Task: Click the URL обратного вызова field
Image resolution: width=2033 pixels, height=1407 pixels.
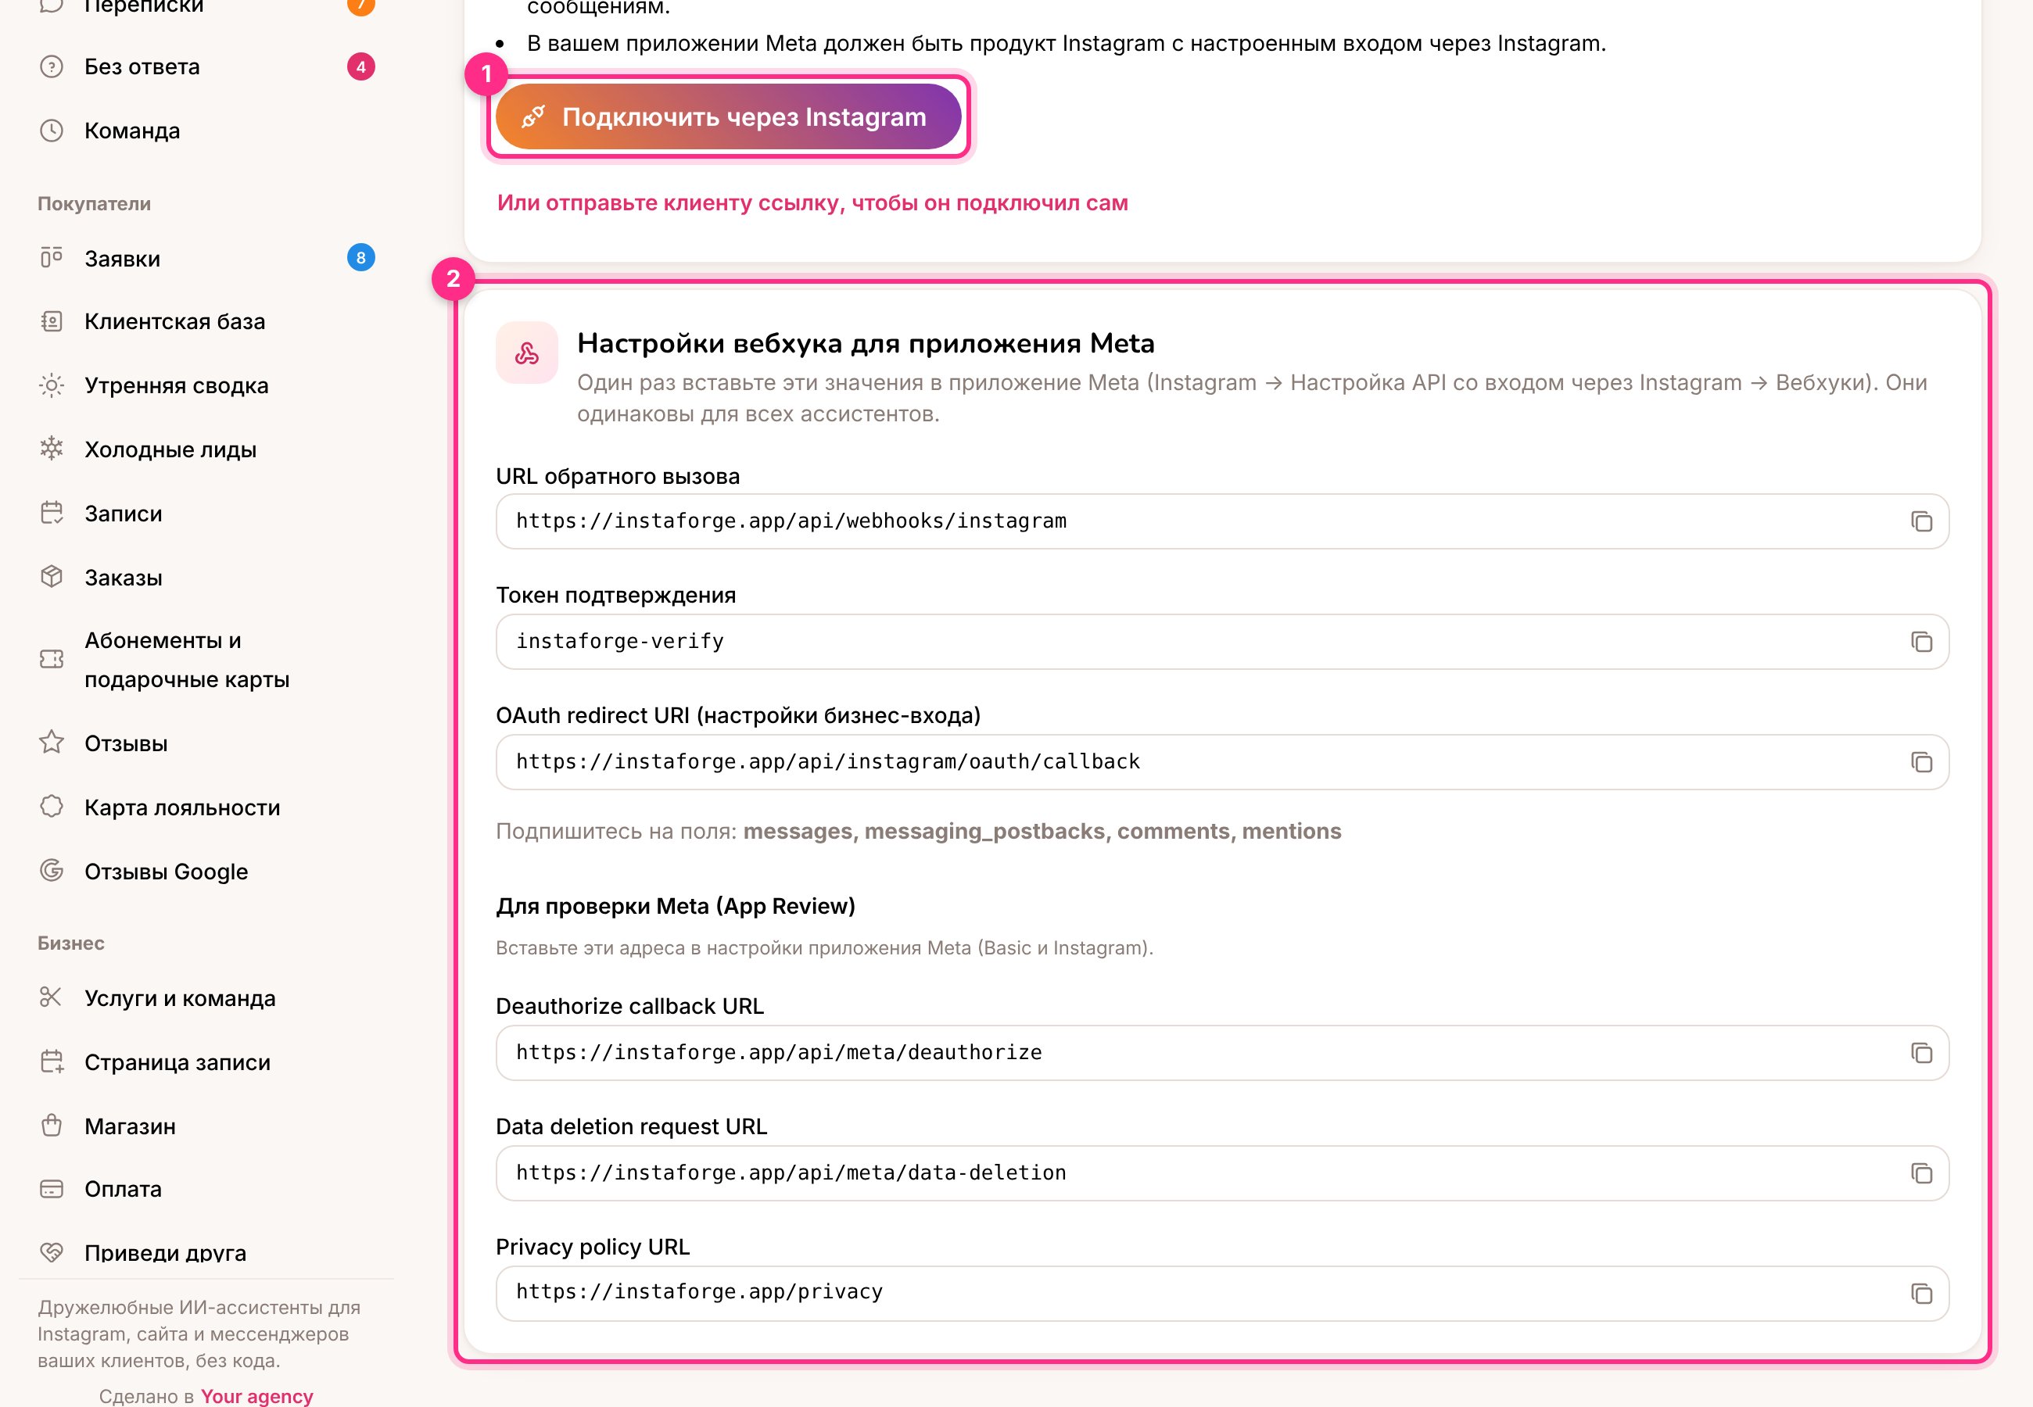Action: pos(1222,521)
